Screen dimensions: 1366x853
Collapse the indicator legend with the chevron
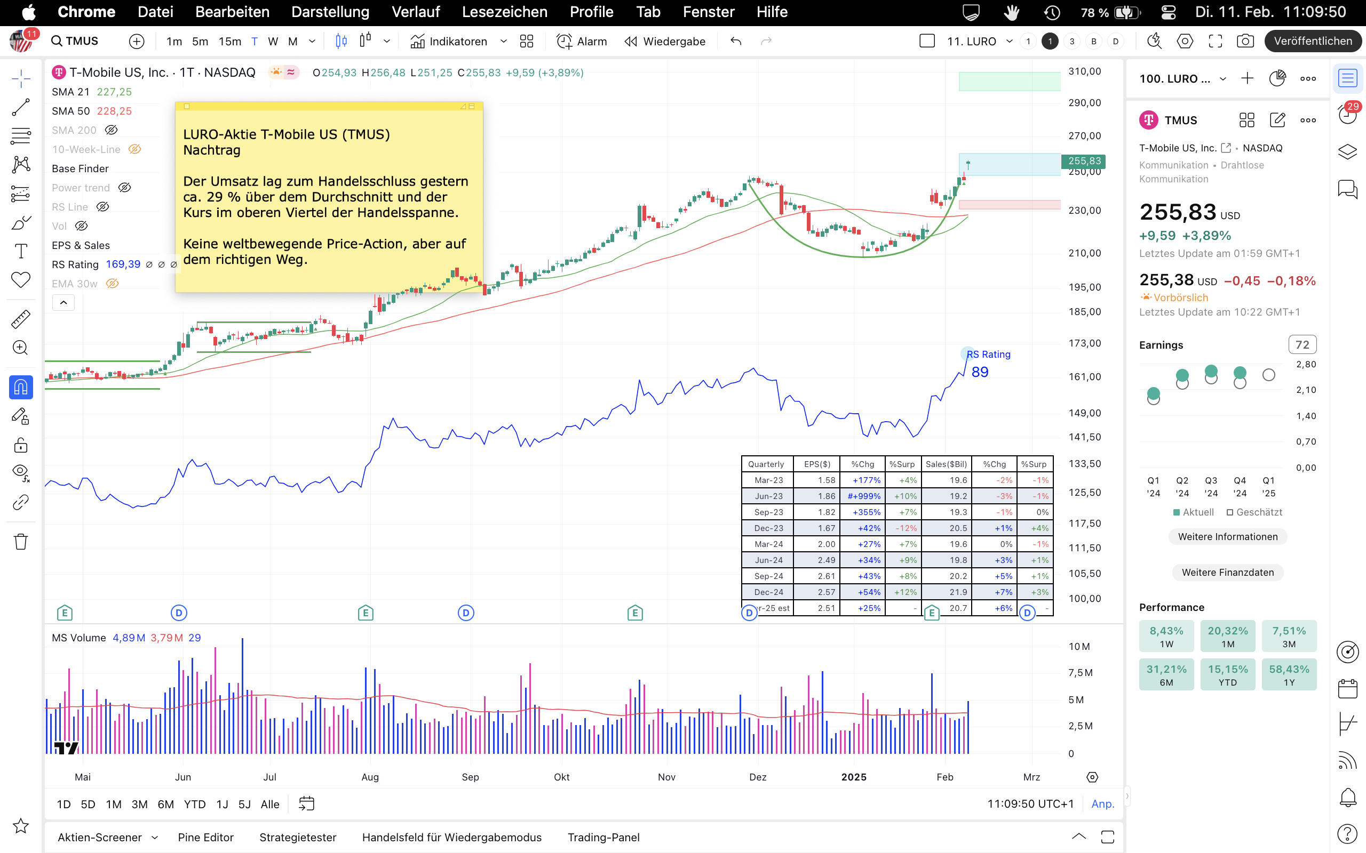[x=63, y=303]
